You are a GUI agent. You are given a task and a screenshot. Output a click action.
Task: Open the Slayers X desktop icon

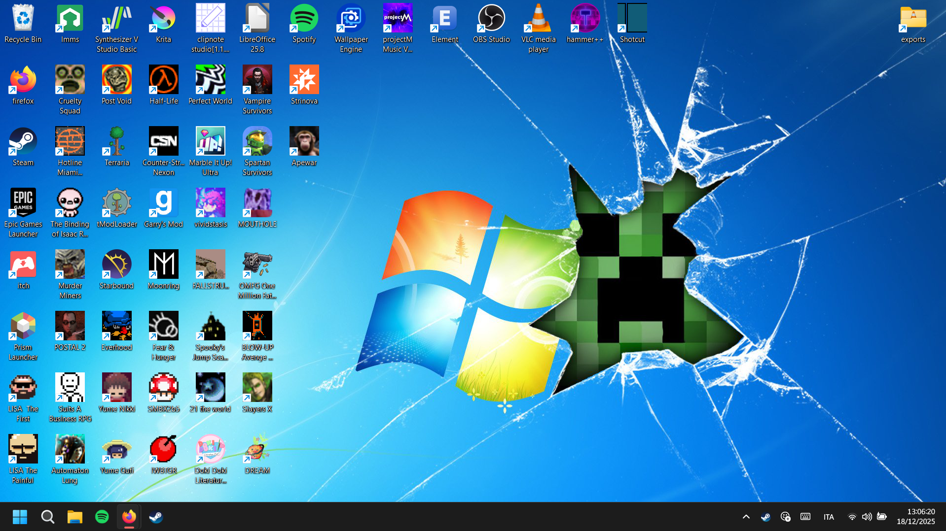tap(257, 394)
